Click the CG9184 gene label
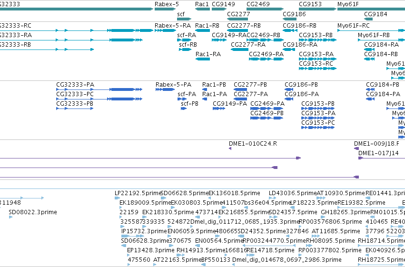The height and width of the screenshot is (267, 405). (x=375, y=14)
